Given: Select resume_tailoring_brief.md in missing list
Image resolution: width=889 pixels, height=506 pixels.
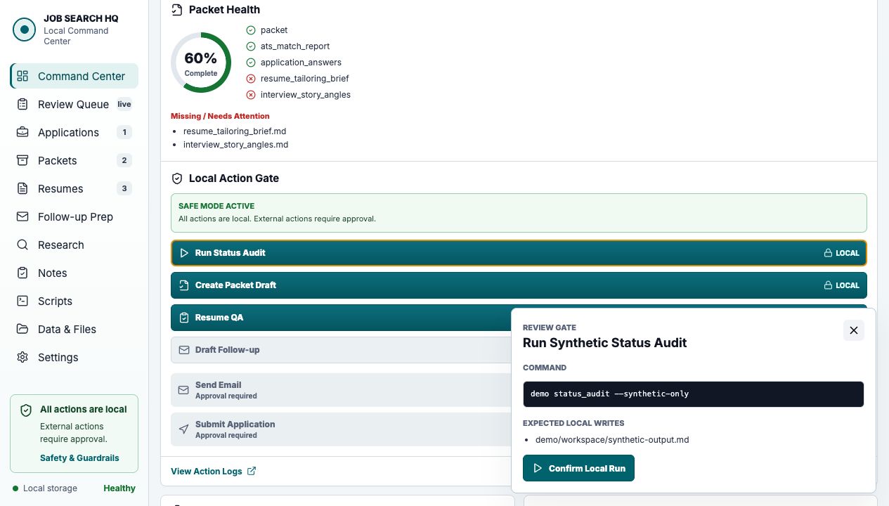Looking at the screenshot, I should click(x=235, y=131).
